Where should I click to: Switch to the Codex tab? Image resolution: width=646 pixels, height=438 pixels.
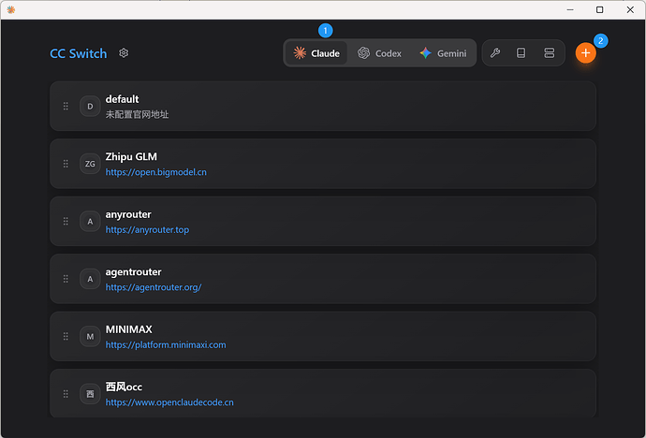coord(379,53)
